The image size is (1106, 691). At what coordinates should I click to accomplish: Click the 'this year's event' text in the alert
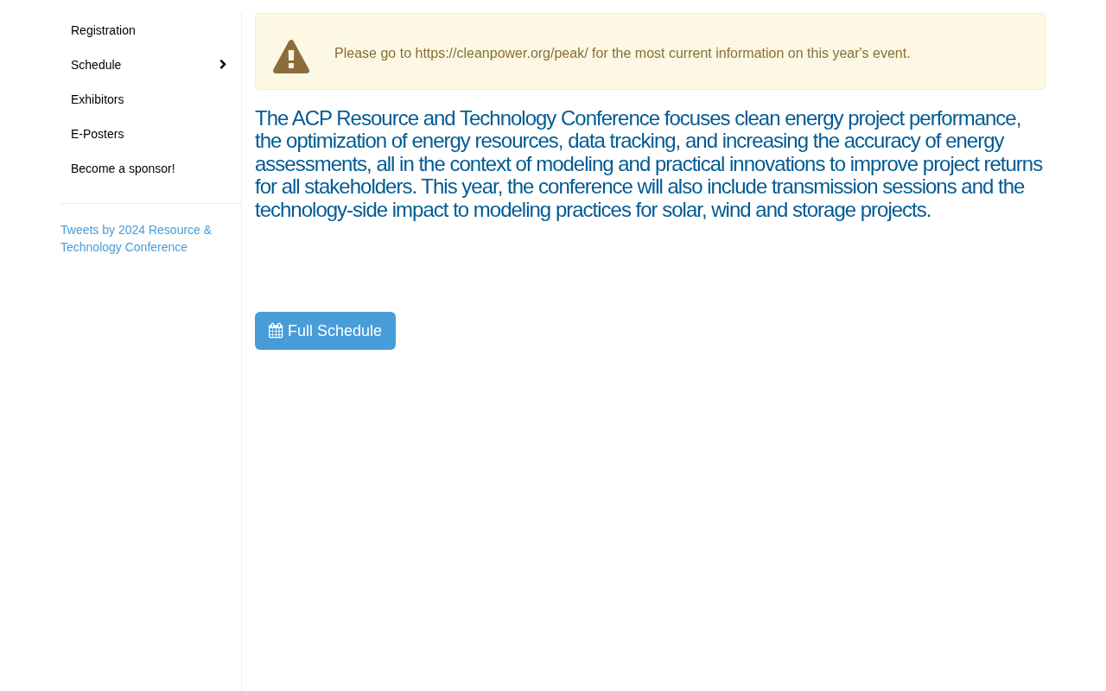click(858, 54)
